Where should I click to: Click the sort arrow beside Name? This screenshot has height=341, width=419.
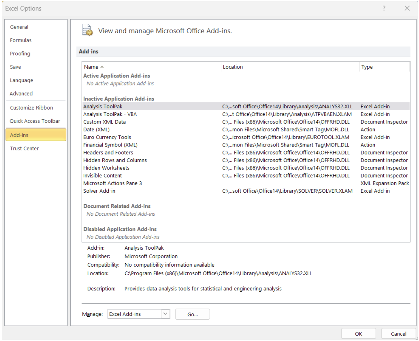click(102, 67)
